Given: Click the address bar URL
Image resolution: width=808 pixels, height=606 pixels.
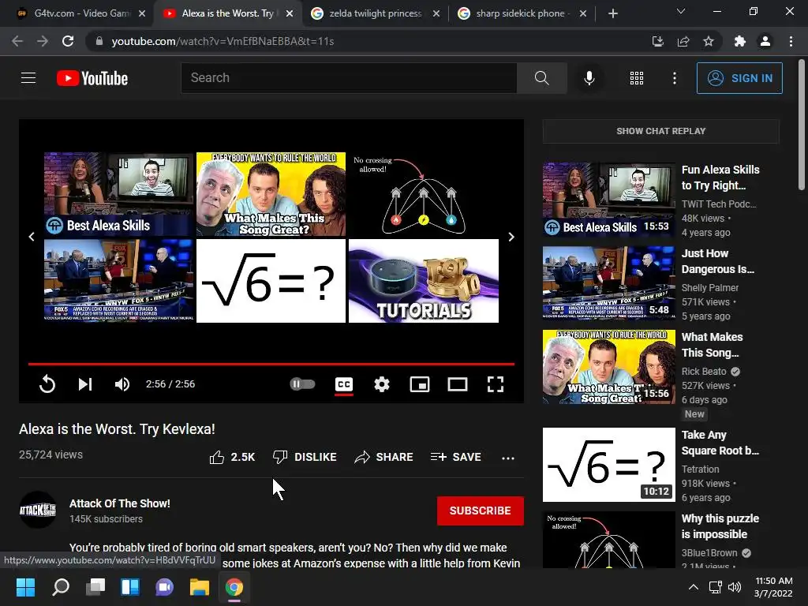Looking at the screenshot, I should tap(223, 41).
